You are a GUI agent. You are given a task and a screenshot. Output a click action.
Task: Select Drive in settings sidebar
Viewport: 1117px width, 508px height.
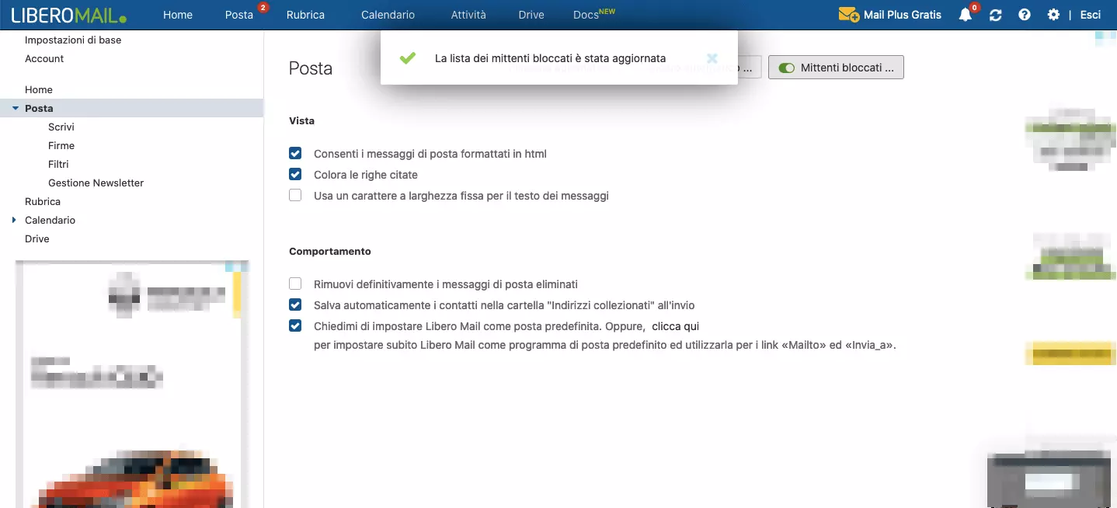(37, 239)
